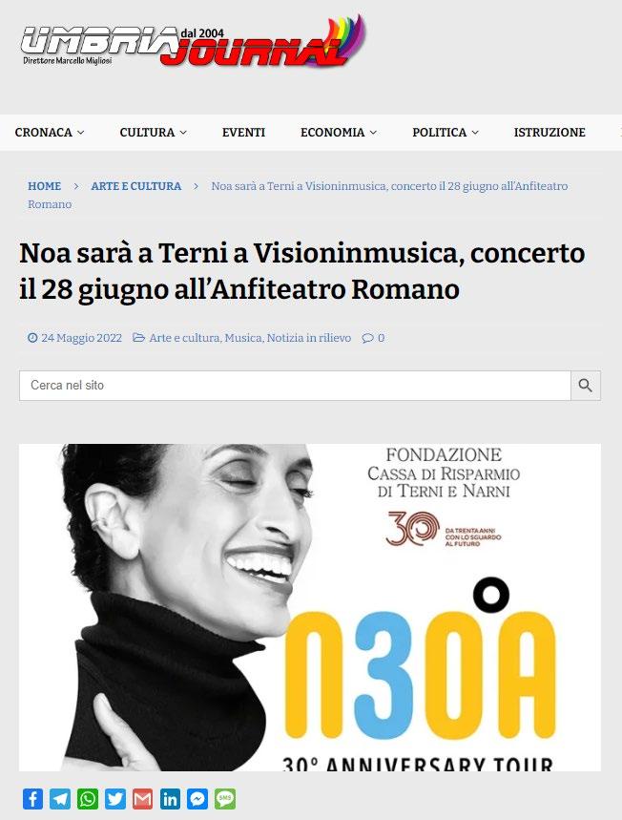Open the Noa anniversary tour image

tap(310, 607)
